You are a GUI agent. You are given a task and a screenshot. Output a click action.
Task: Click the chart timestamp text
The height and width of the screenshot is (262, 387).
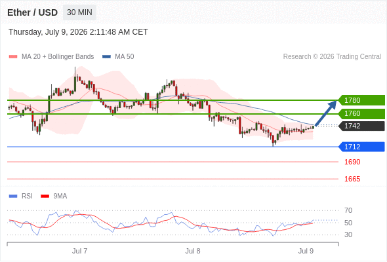(x=78, y=32)
